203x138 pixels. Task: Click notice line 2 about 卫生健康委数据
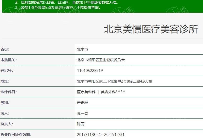tap(67, 2)
